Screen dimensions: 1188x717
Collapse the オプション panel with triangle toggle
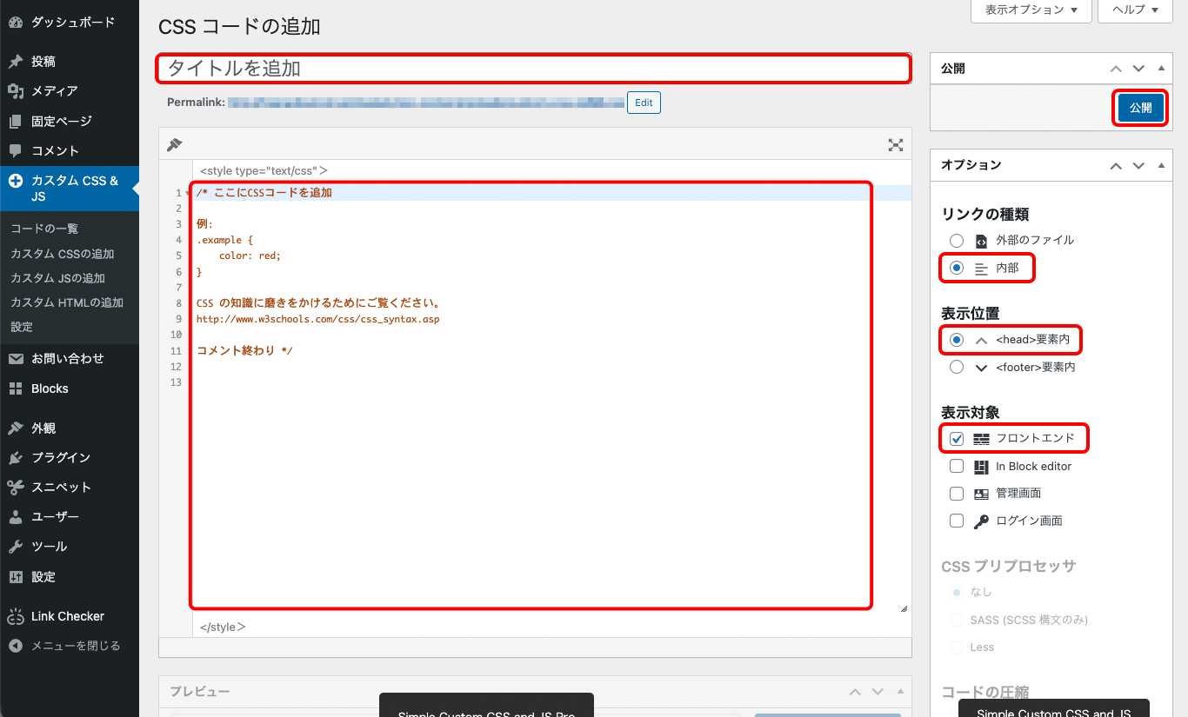(1161, 165)
